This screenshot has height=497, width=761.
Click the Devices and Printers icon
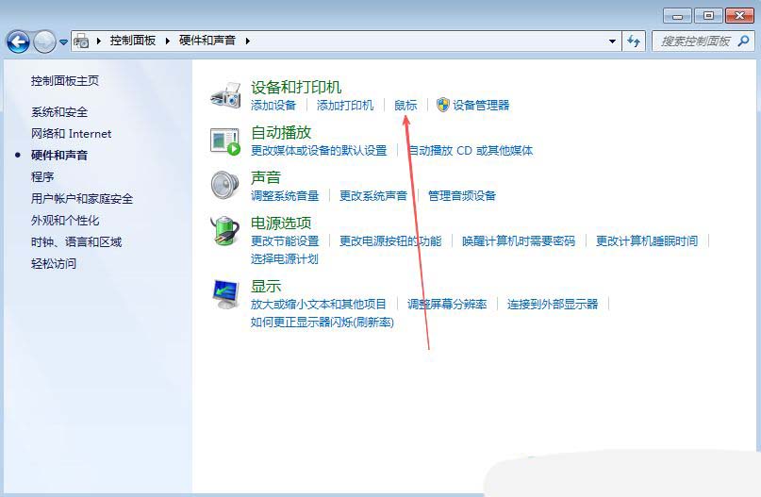(x=225, y=95)
